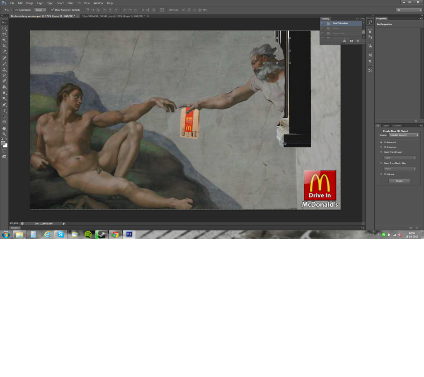Image resolution: width=424 pixels, height=377 pixels.
Task: Select the Move tool in the toolbox
Action: click(x=4, y=23)
